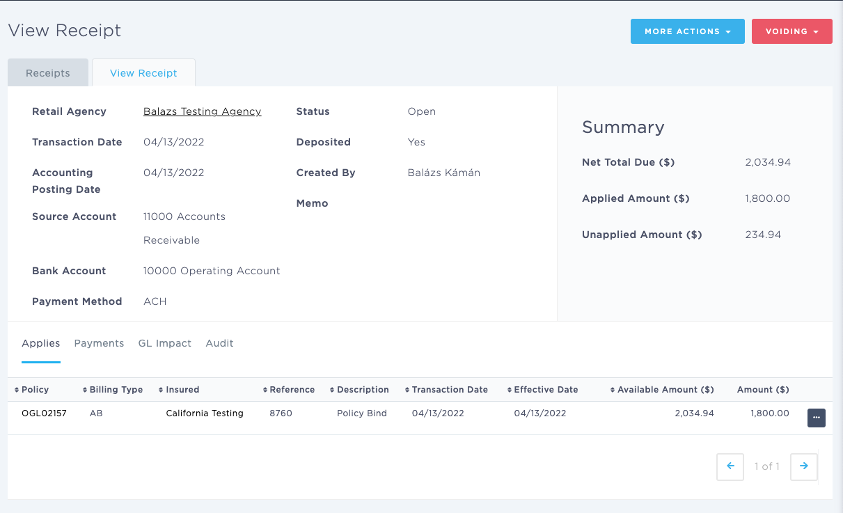
Task: Open the row actions ellipsis menu
Action: tap(816, 418)
